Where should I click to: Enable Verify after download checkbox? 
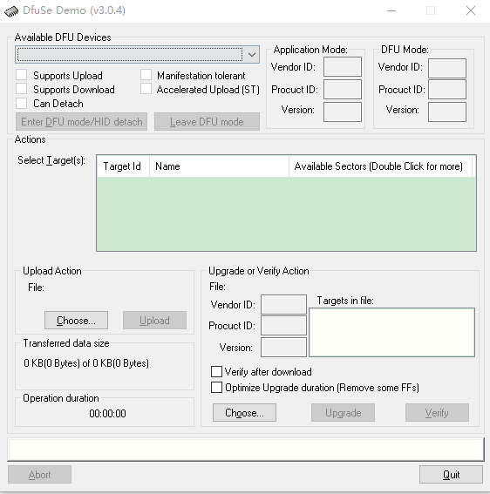pyautogui.click(x=216, y=371)
